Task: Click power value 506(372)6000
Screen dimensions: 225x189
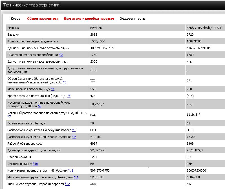Action: click(x=196, y=170)
